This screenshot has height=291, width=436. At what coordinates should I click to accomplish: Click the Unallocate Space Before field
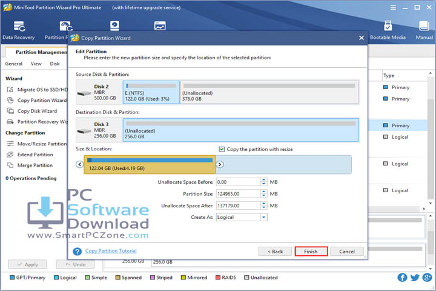pyautogui.click(x=239, y=182)
